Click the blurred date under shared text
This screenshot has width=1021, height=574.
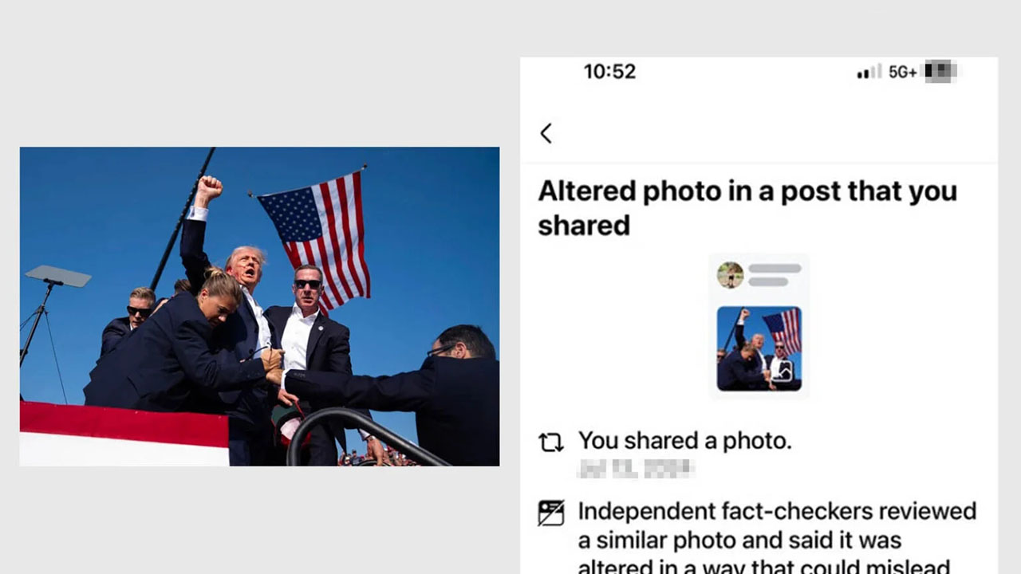pyautogui.click(x=636, y=469)
